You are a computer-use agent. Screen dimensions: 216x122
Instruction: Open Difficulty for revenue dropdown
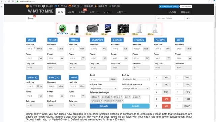[136, 88]
